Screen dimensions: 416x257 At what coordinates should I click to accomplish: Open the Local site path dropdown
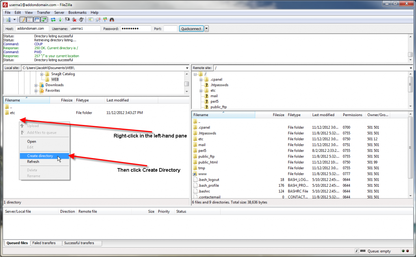[x=186, y=68]
